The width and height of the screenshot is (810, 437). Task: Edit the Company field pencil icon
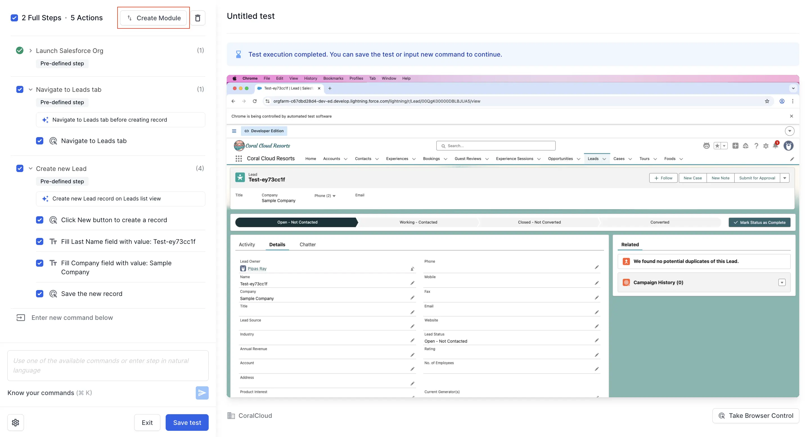coord(412,298)
